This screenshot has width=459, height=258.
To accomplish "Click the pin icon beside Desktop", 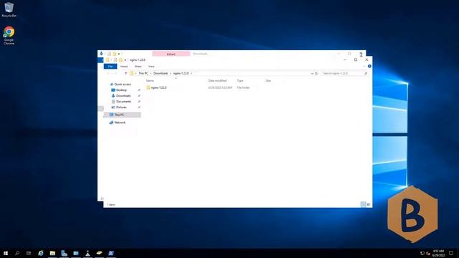I will coord(139,90).
